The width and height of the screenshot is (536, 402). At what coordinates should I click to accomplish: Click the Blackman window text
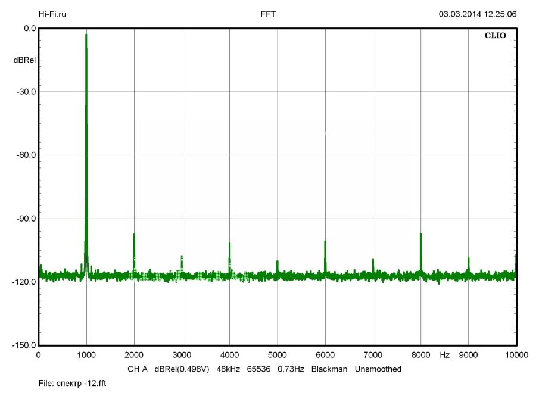pos(330,369)
